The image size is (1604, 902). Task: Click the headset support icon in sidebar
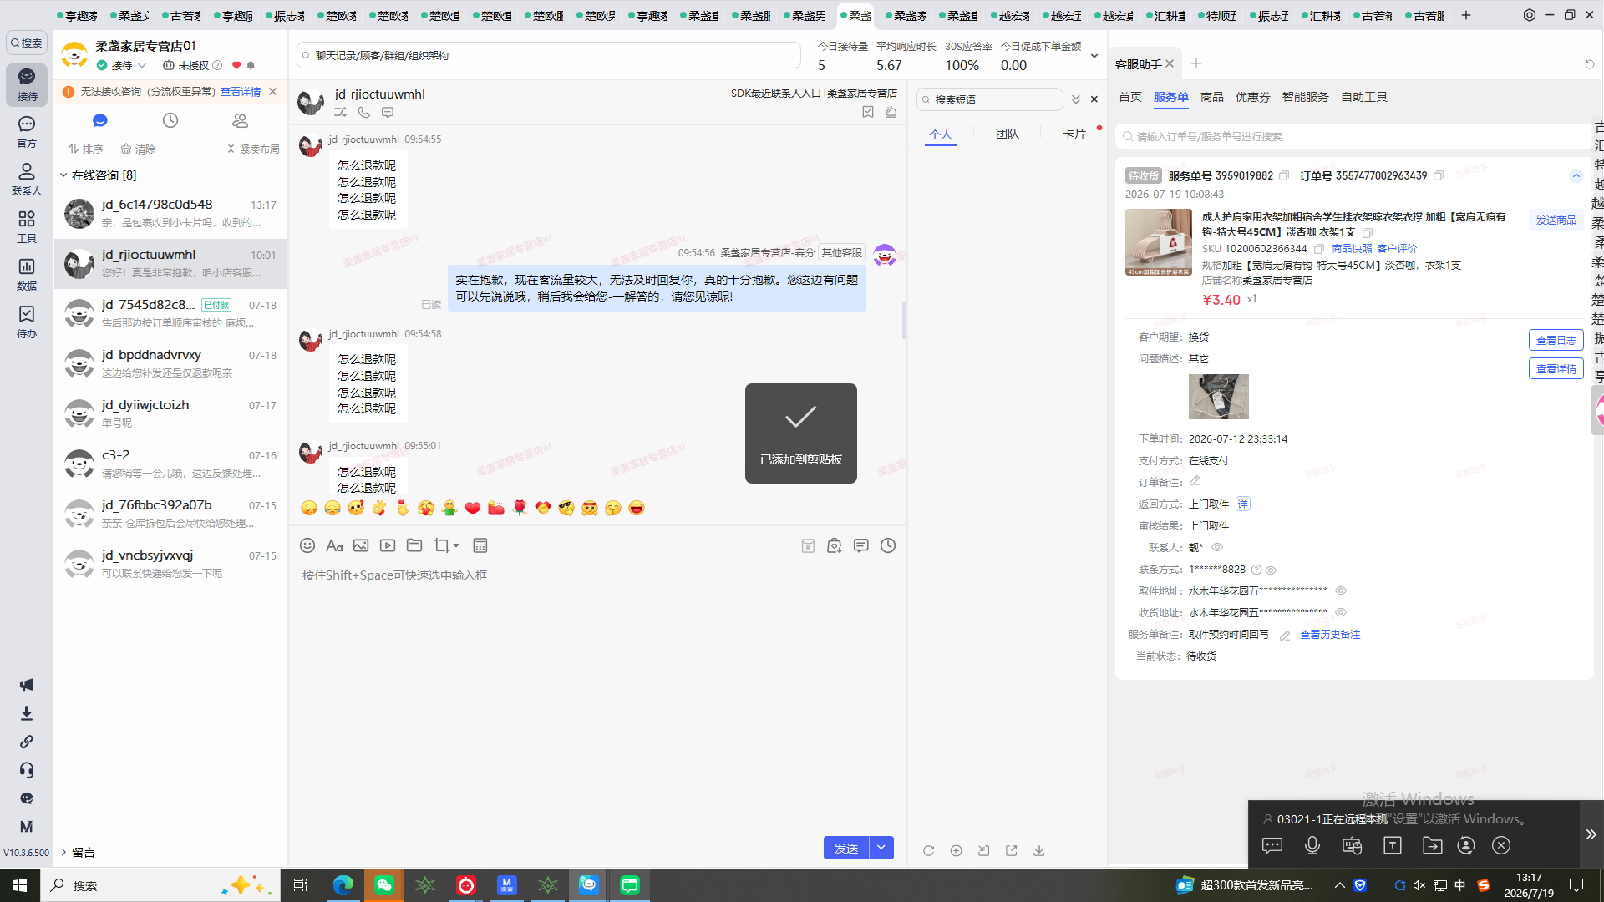coord(27,770)
